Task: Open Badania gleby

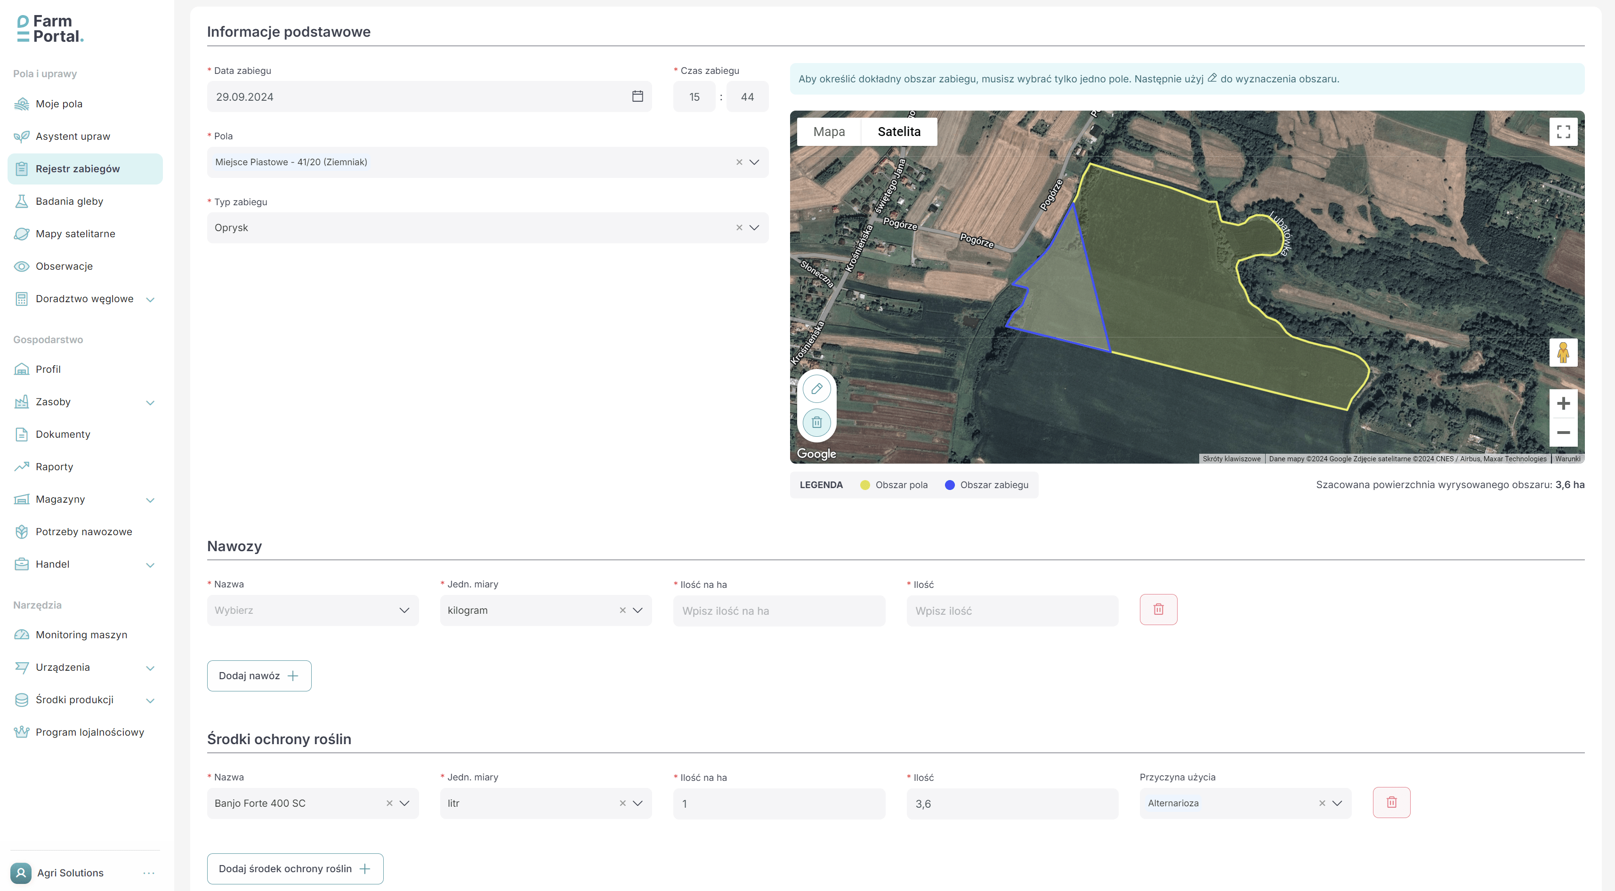Action: coord(85,201)
